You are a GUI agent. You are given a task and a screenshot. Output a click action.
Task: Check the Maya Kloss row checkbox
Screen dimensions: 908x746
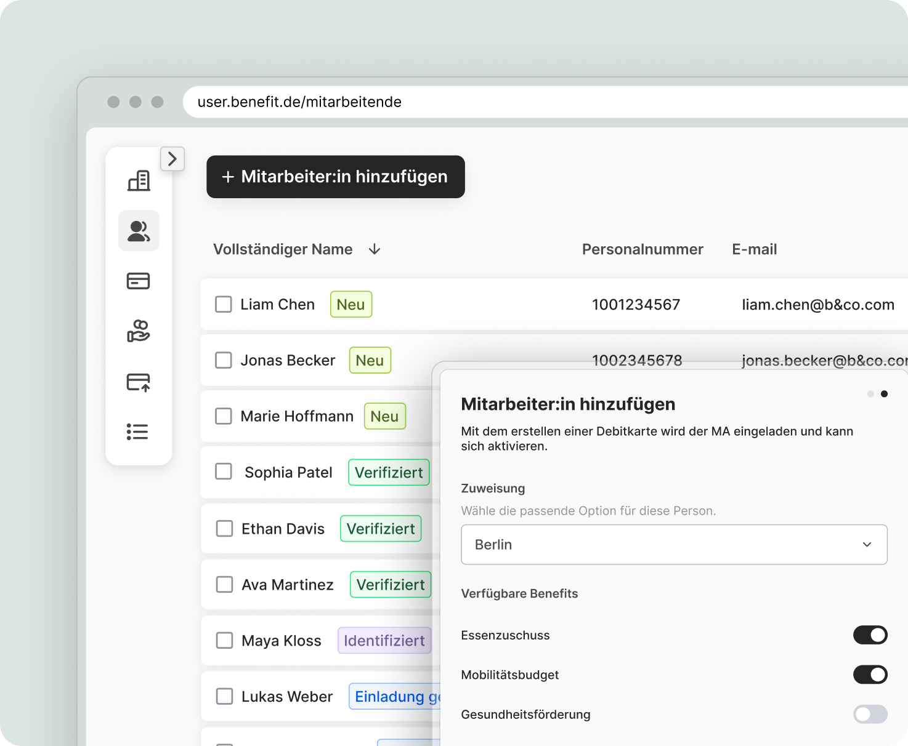pos(225,640)
